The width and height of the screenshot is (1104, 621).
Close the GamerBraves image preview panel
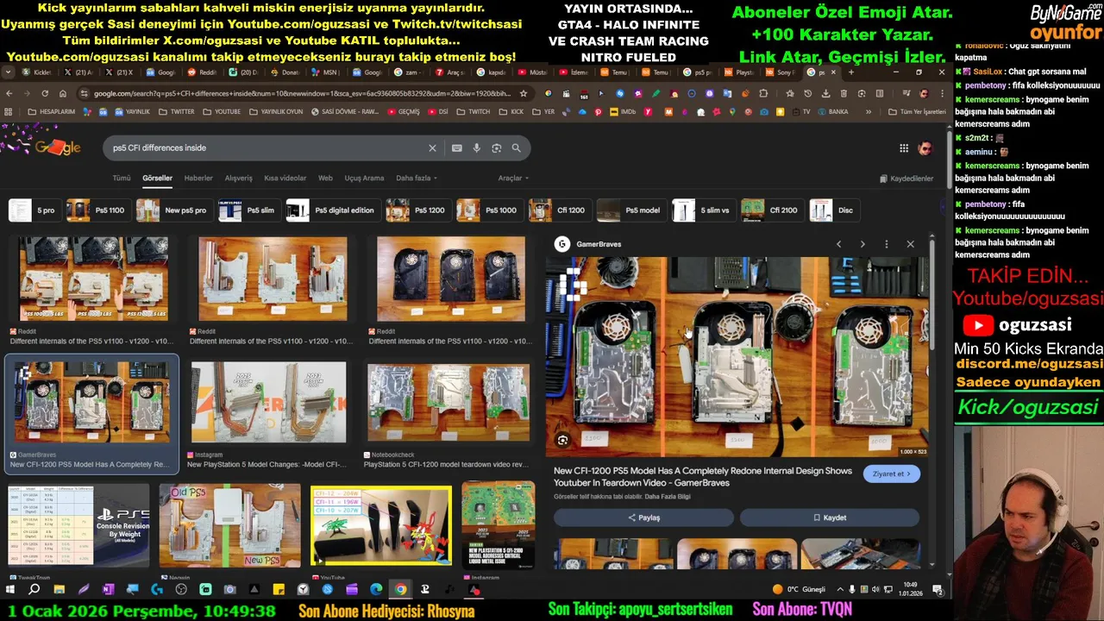tap(910, 244)
